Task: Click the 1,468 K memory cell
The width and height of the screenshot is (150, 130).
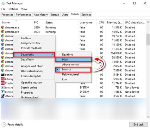Action: 118,92
